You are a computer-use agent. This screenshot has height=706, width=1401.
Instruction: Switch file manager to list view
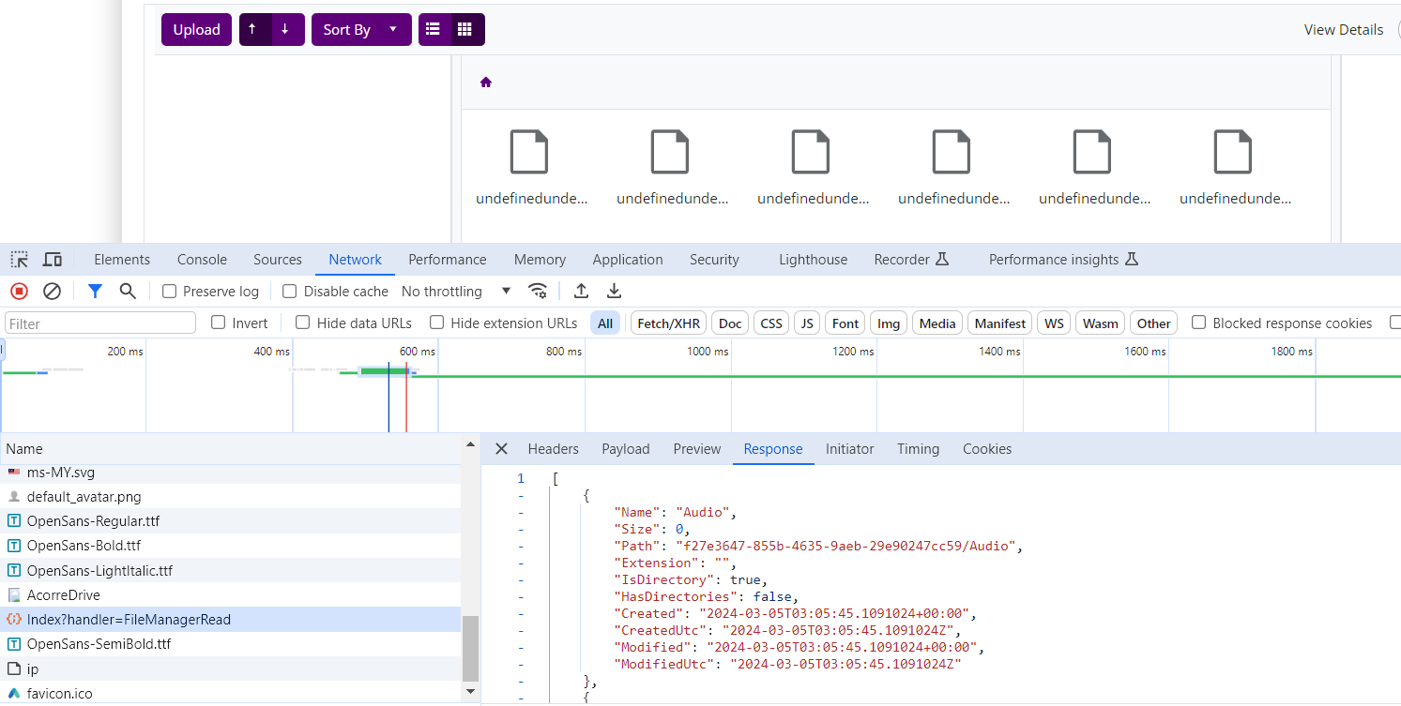coord(434,30)
